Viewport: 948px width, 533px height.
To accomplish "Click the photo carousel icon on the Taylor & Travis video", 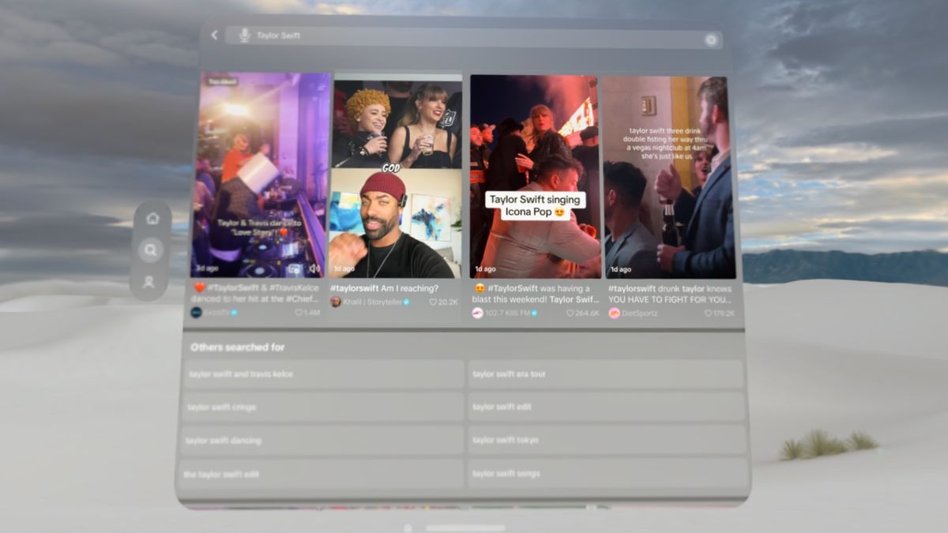I will tap(295, 268).
